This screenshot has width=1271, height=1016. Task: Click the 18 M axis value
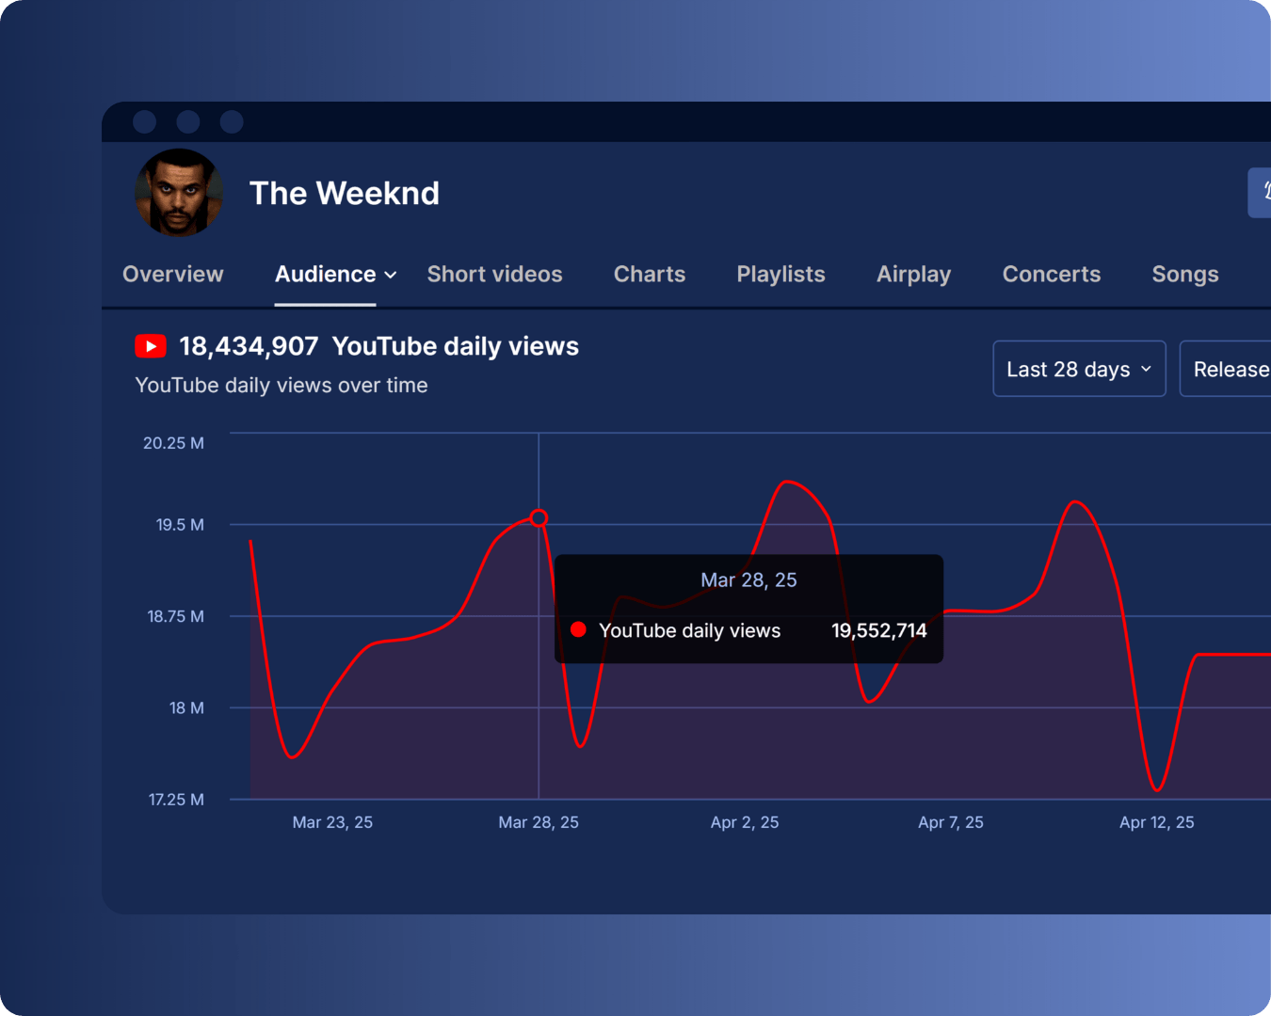(186, 707)
